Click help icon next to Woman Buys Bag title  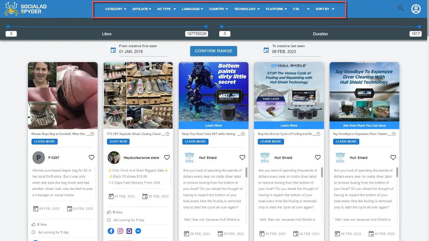pos(92,134)
